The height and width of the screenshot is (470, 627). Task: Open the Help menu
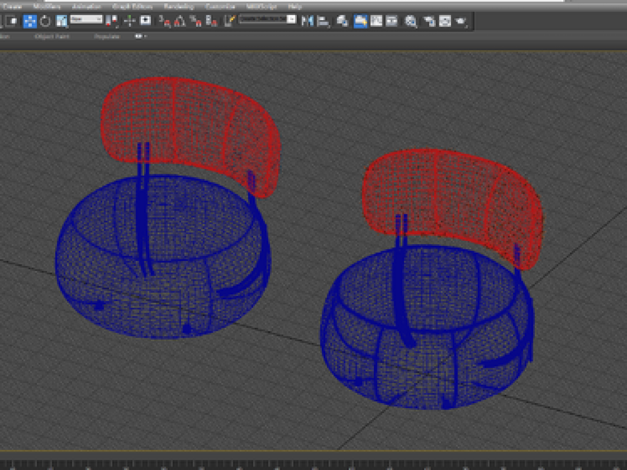pyautogui.click(x=295, y=6)
